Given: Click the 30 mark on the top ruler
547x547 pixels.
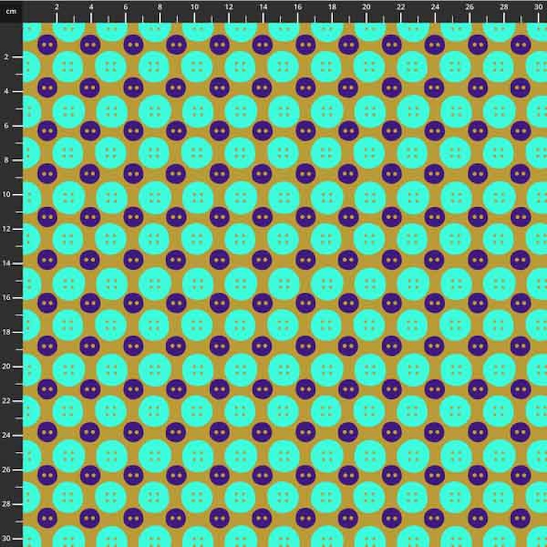Looking at the screenshot, I should (538, 7).
